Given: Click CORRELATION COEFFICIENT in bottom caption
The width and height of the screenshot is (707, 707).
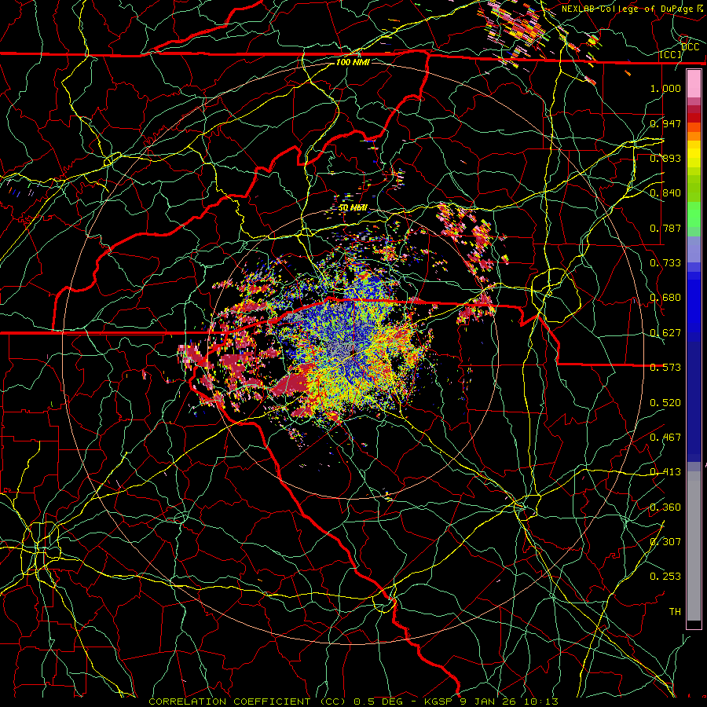Looking at the screenshot, I should click(230, 702).
